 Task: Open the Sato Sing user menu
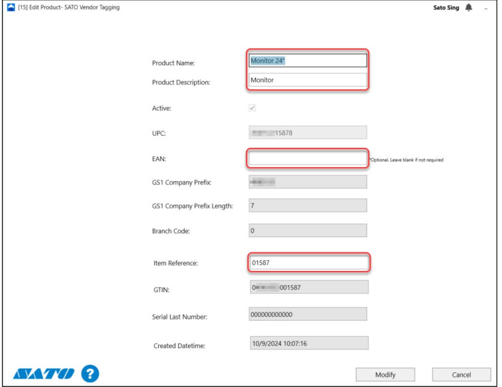(445, 8)
